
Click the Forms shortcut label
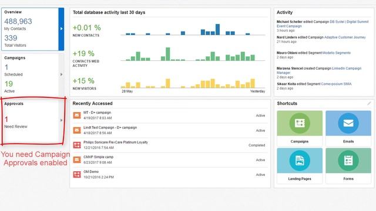(x=348, y=179)
